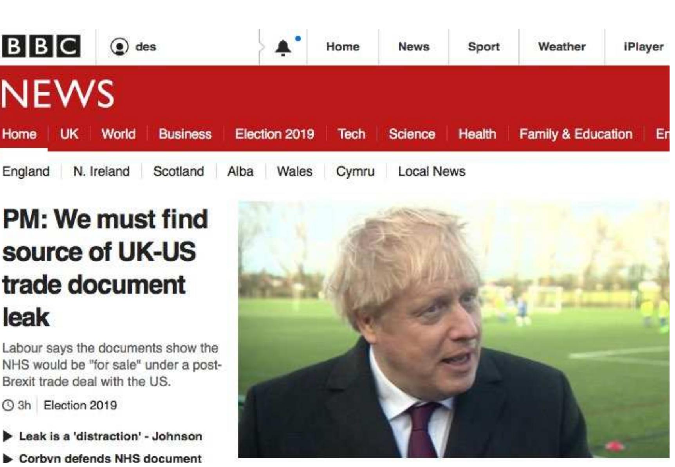Image resolution: width=675 pixels, height=467 pixels.
Task: Open the Local News link
Action: 431,171
